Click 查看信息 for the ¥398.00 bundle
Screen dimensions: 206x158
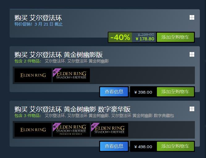pos(114,92)
